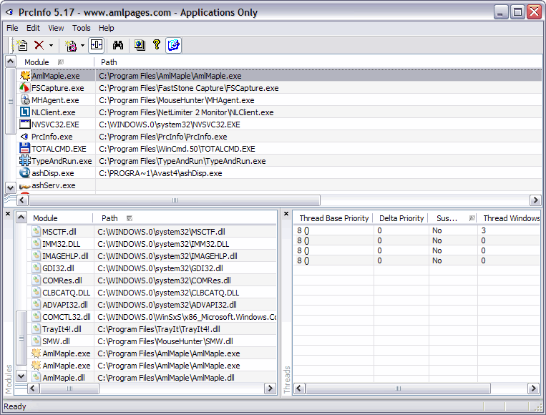Select TOTALCMD.EXE in process list

(58, 149)
